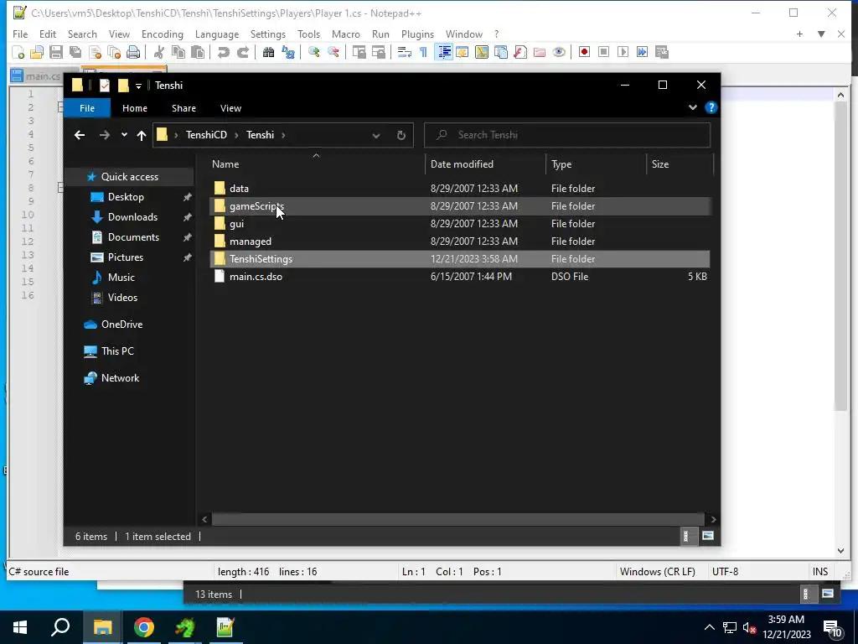
Task: Go up one folder level
Action: tap(141, 135)
